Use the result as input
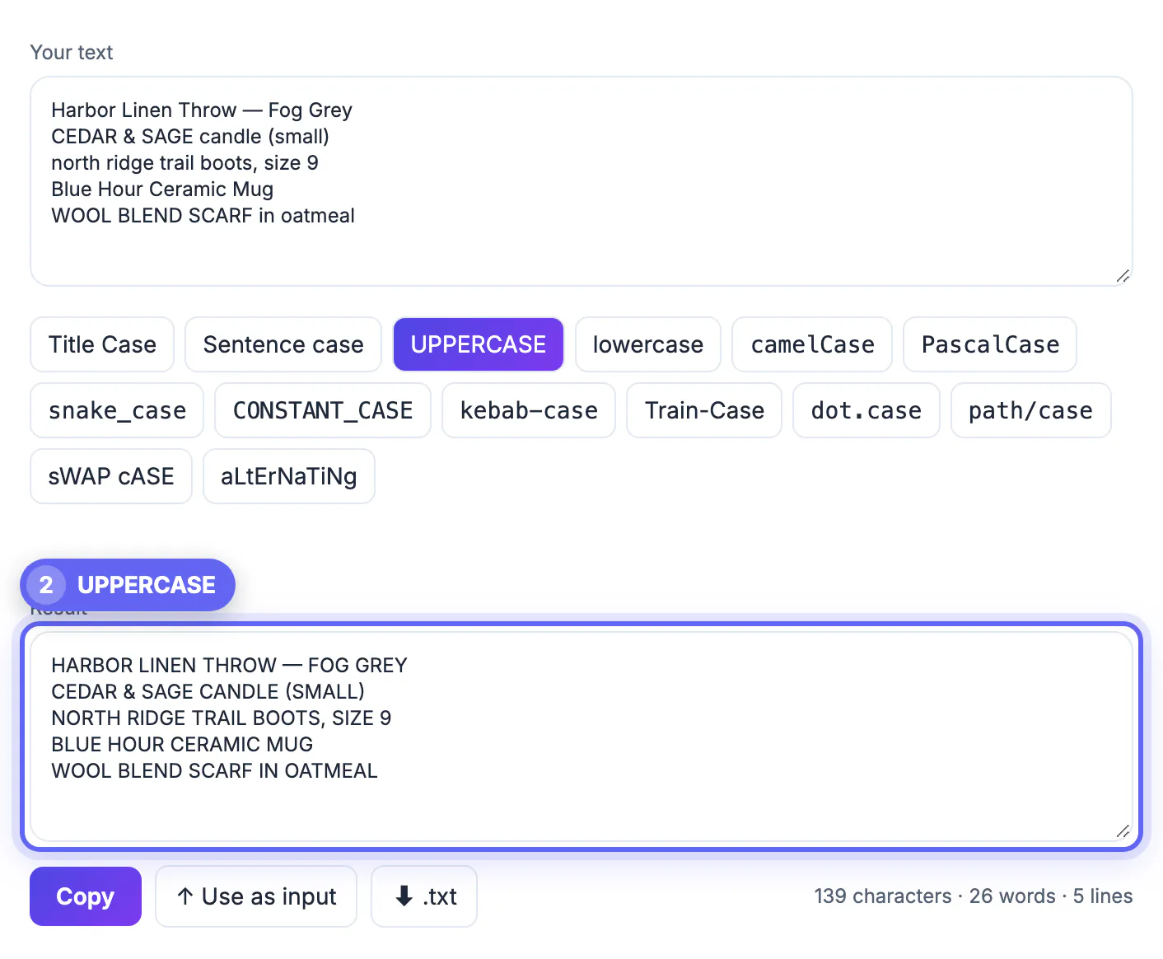Viewport: 1163px width, 959px height. coord(256,896)
